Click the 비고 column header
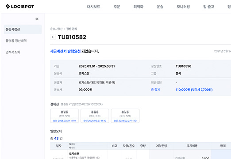Screen dimensions: 231x159 coord(114,146)
